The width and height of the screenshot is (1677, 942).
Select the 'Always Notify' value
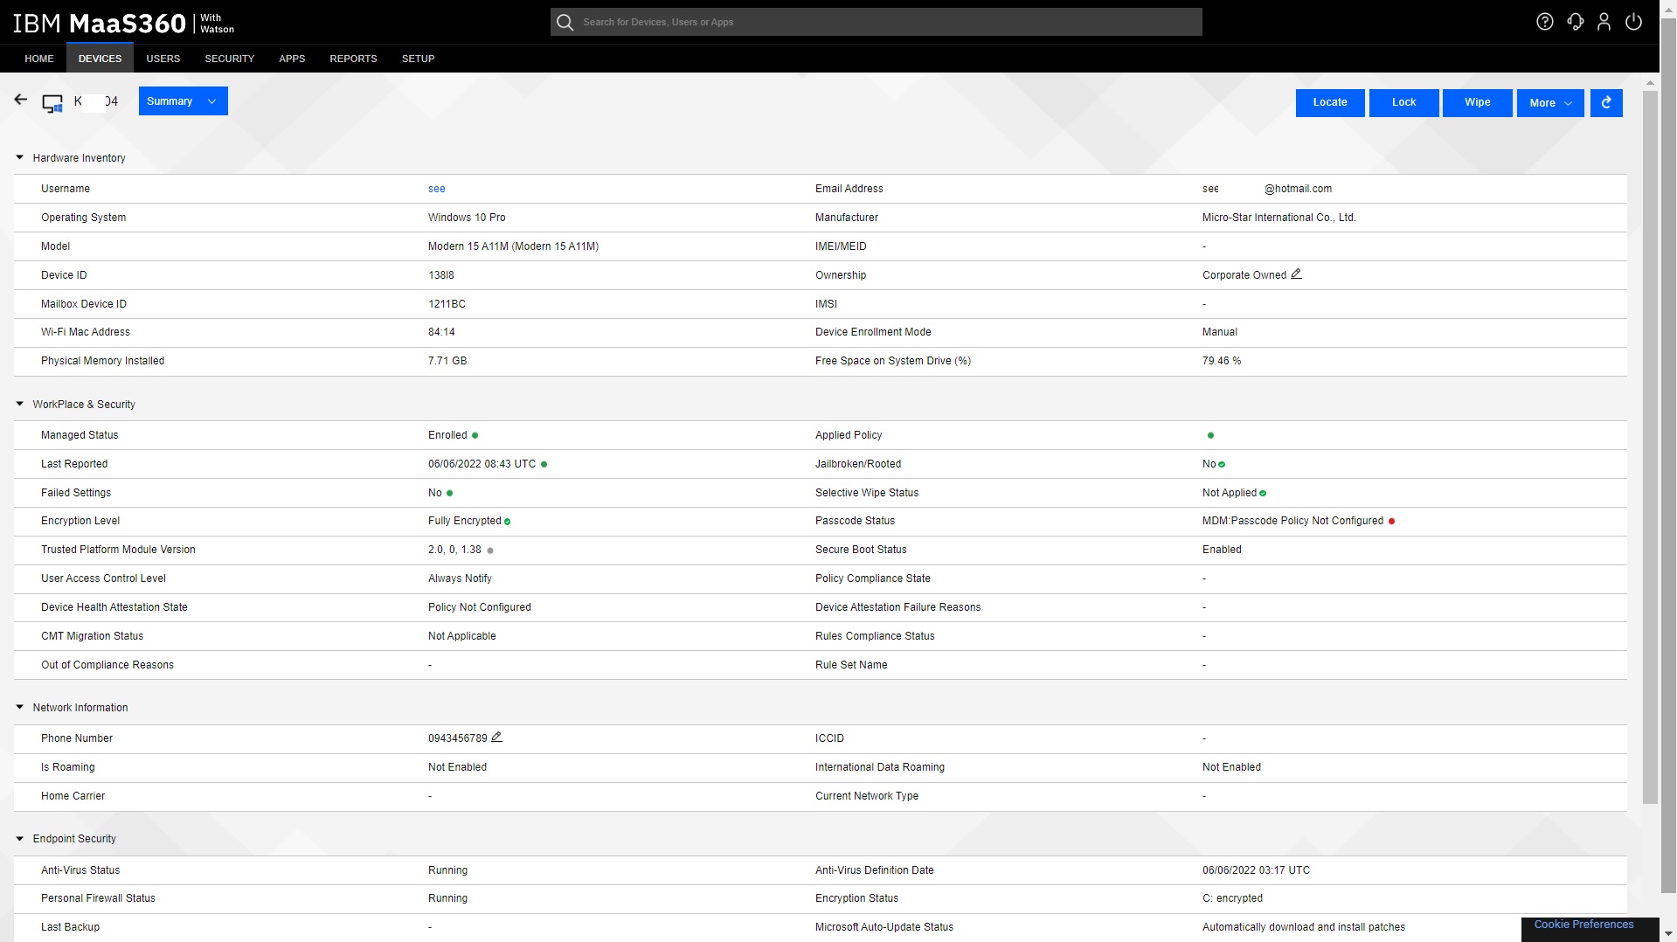tap(460, 578)
